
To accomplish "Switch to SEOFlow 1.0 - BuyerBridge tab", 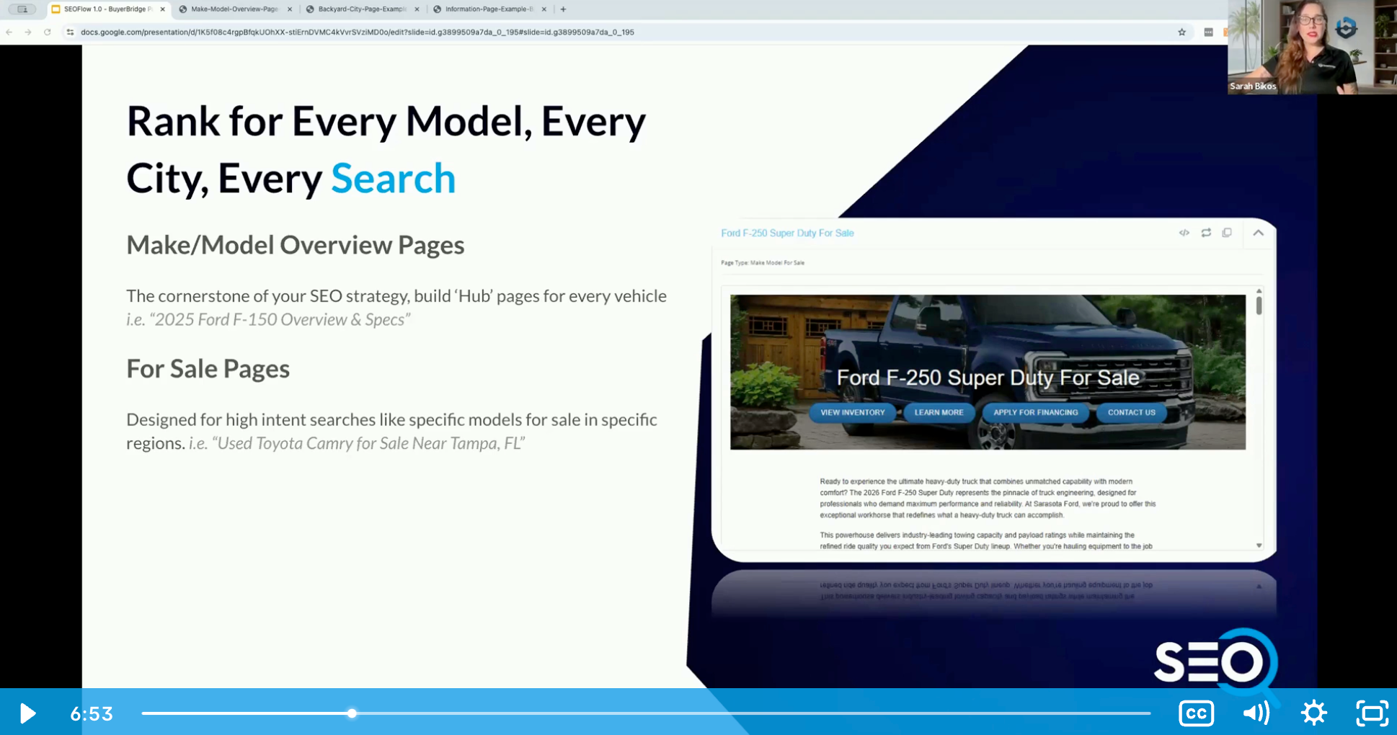I will tap(107, 9).
